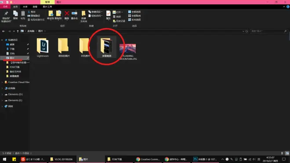Open the Creative Comm... Chrome taskbar window

click(x=148, y=159)
